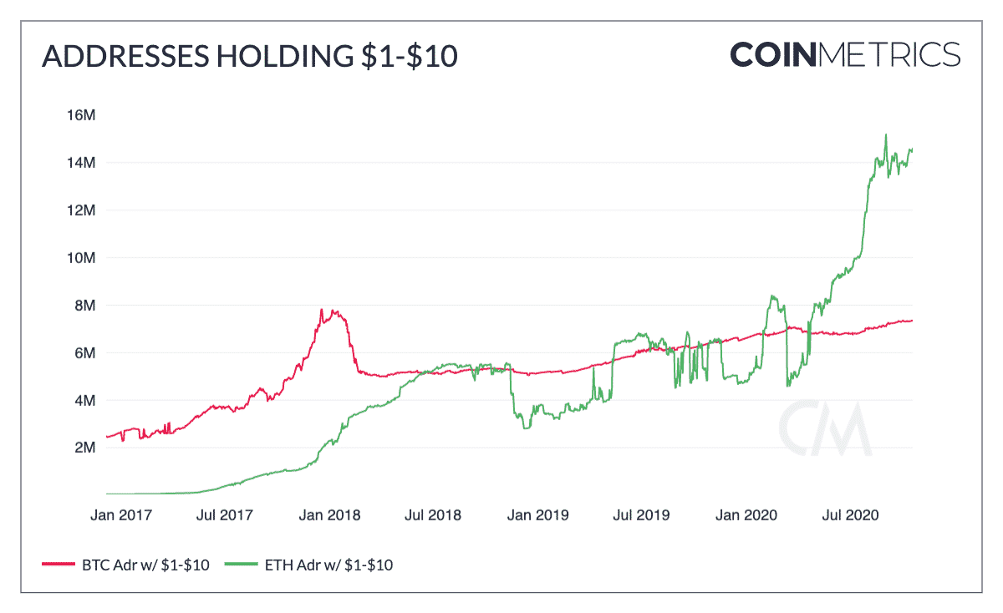Click the 6M y-axis label
This screenshot has height=613, width=1003.
(x=84, y=352)
